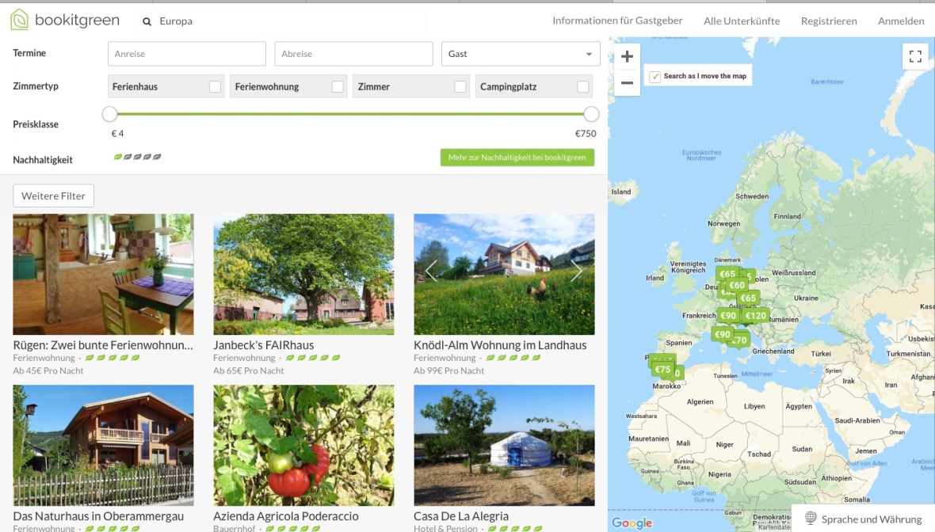Show previous photo of Knödl-Alm listing
935x532 pixels.
(431, 272)
